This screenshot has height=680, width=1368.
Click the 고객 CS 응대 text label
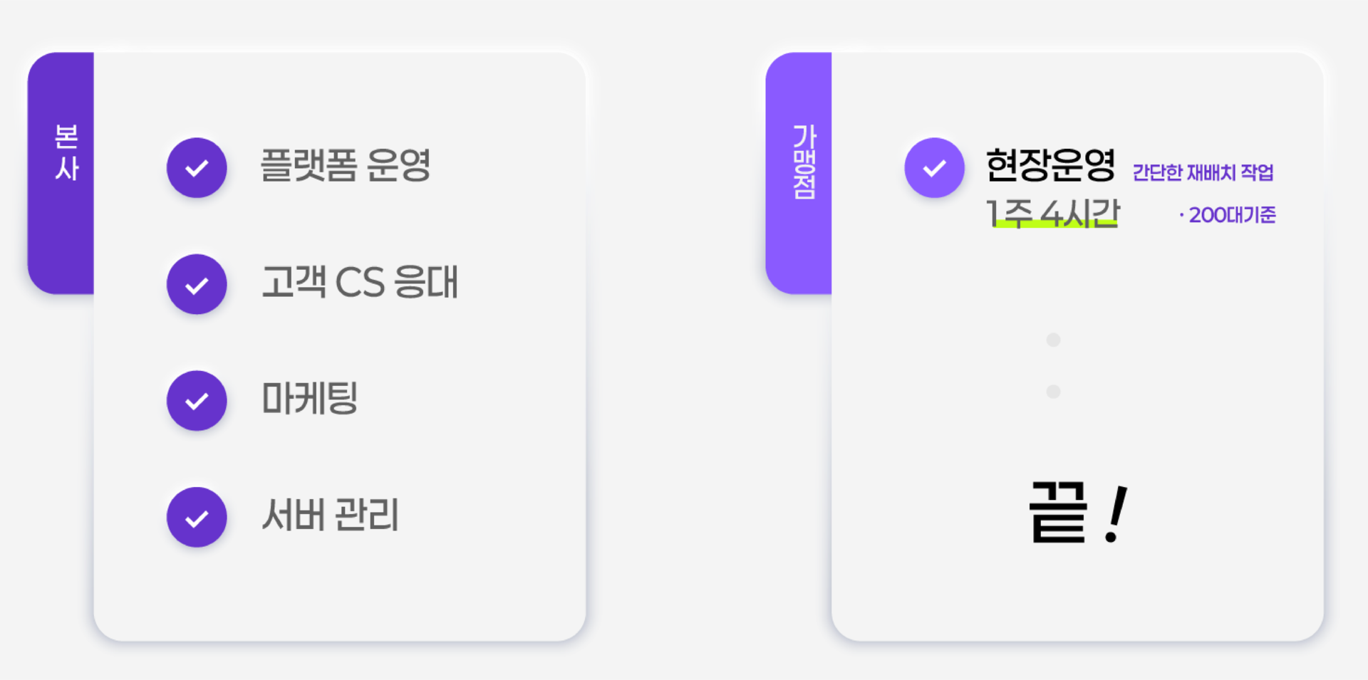tap(360, 282)
